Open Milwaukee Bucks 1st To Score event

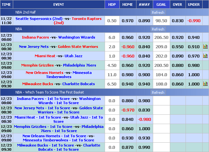(58, 147)
